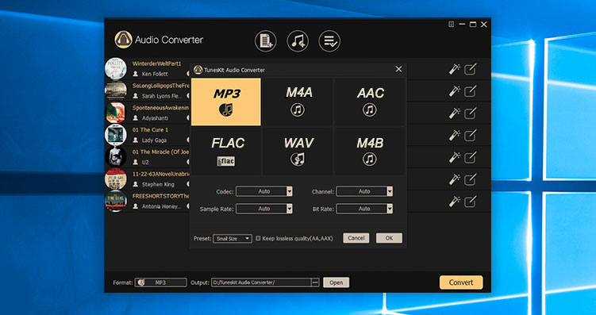Edit tags for SoLongLollipops row
This screenshot has width=596, height=315.
pyautogui.click(x=470, y=91)
